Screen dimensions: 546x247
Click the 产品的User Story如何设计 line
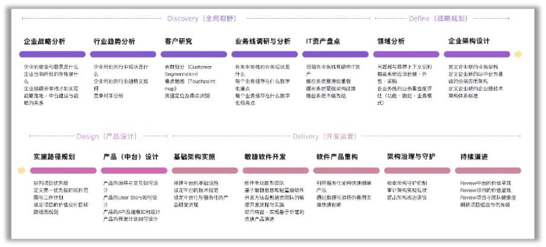click(130, 200)
